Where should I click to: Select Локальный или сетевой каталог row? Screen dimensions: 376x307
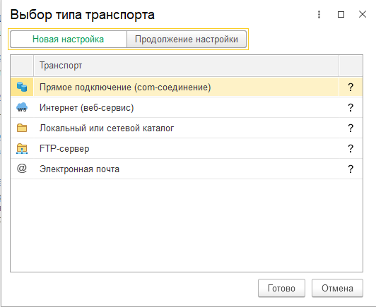pos(187,128)
